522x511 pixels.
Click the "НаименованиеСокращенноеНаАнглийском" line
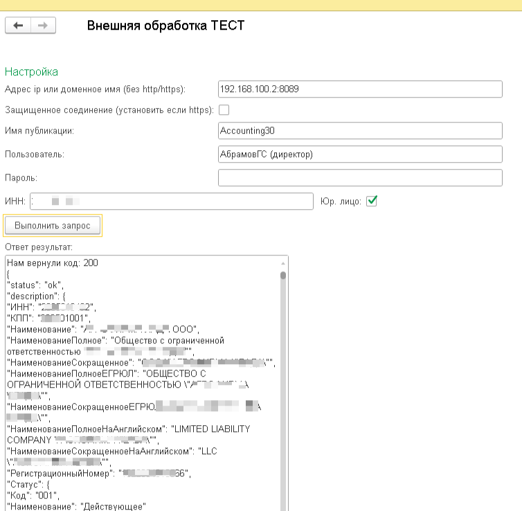pos(112,451)
